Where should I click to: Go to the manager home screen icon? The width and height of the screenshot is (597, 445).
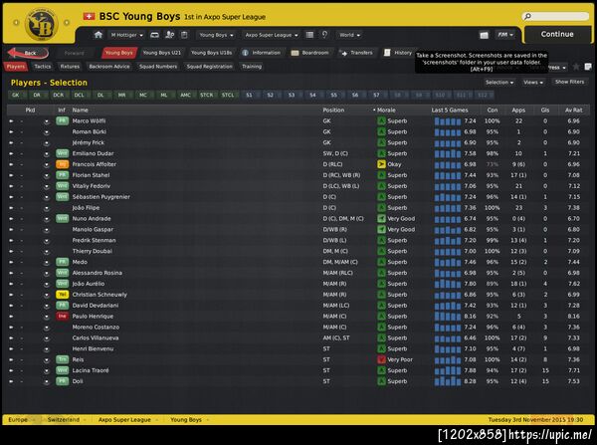(99, 35)
